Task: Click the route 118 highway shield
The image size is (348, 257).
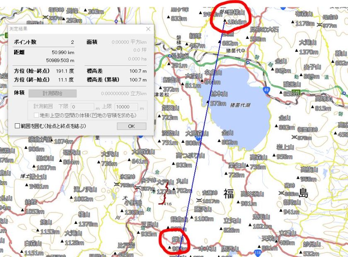Action: click(257, 252)
